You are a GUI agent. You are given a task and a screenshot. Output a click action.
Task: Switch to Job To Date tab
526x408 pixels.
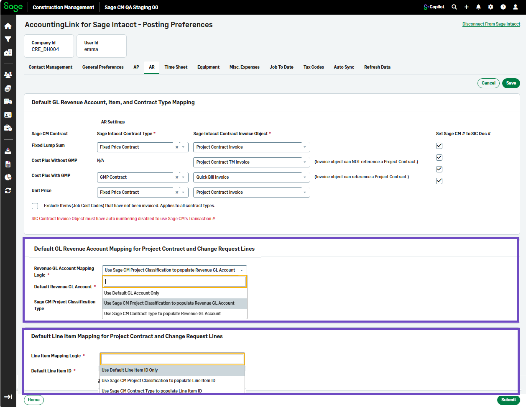281,67
